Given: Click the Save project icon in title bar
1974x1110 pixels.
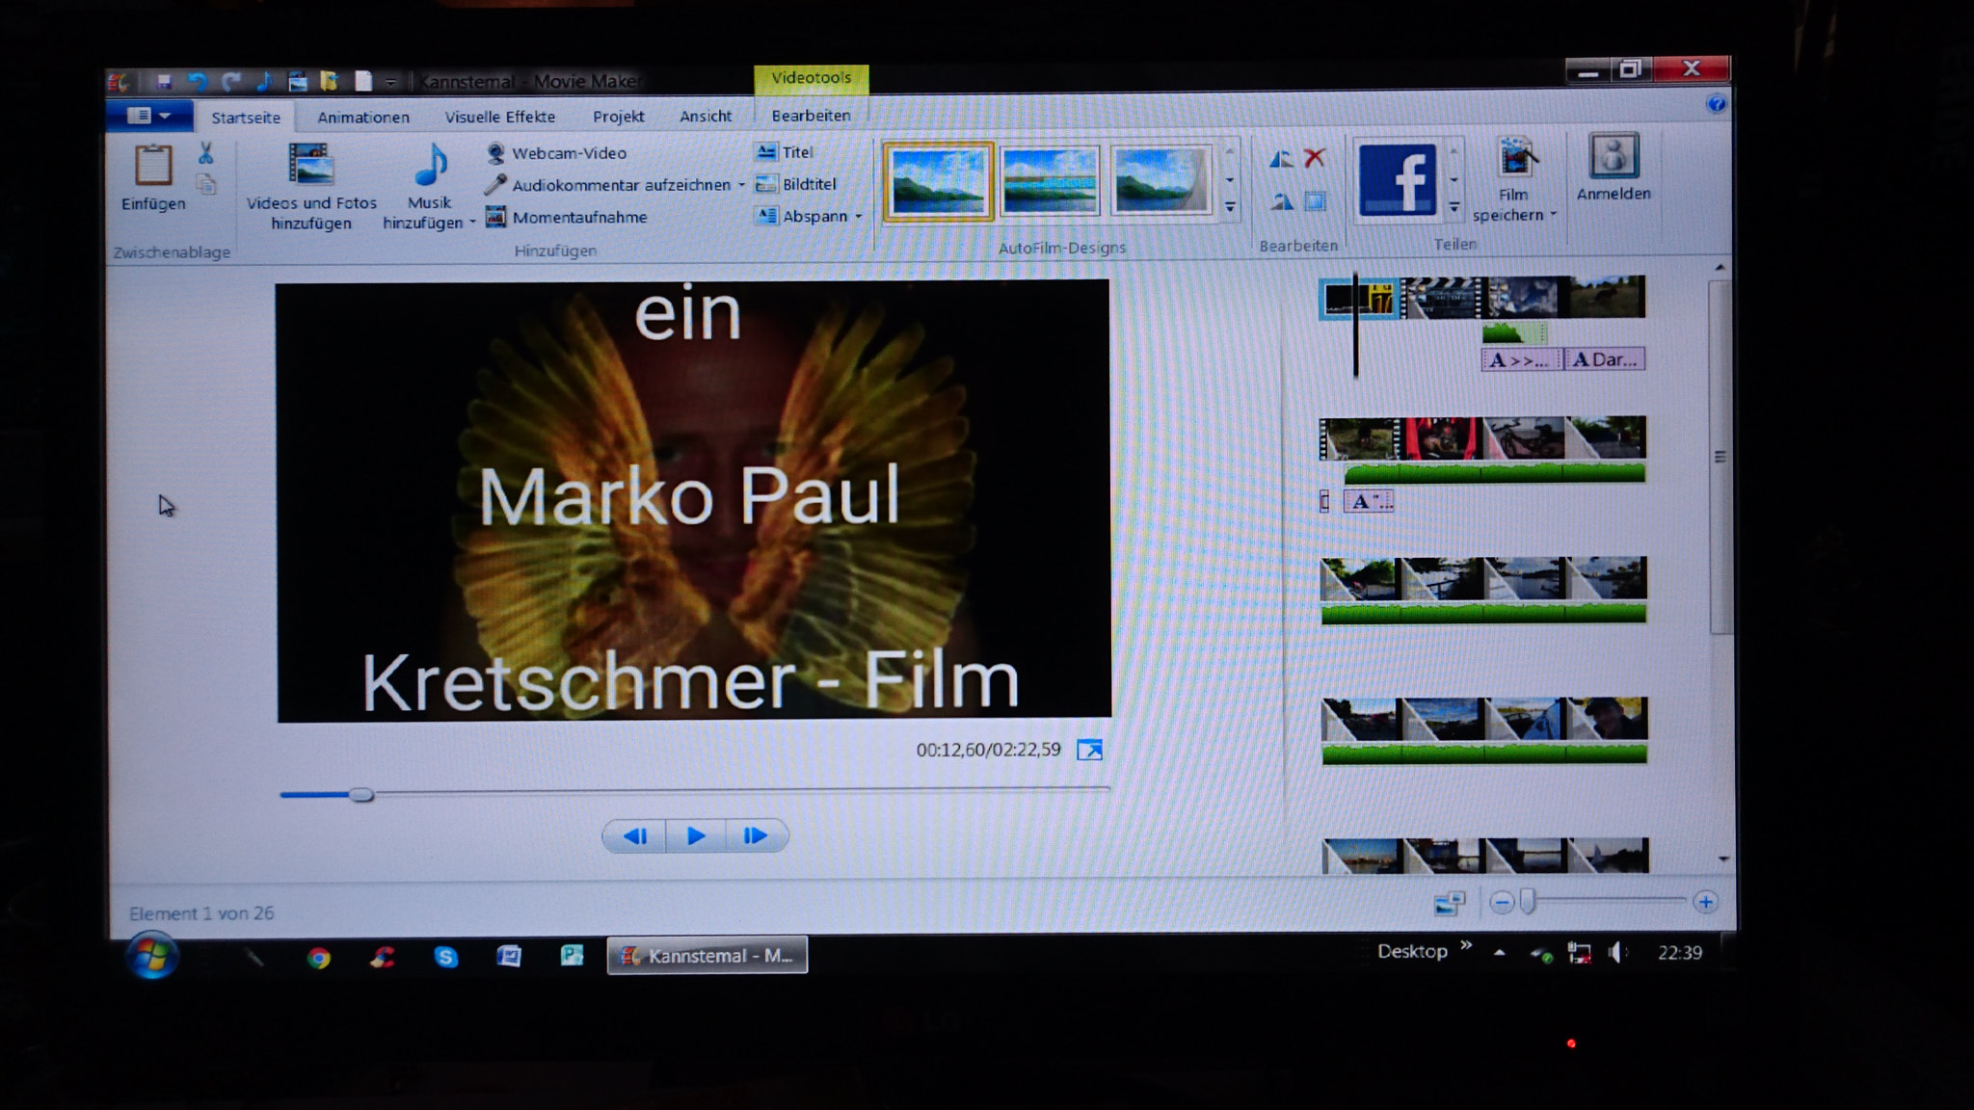Looking at the screenshot, I should coord(163,82).
